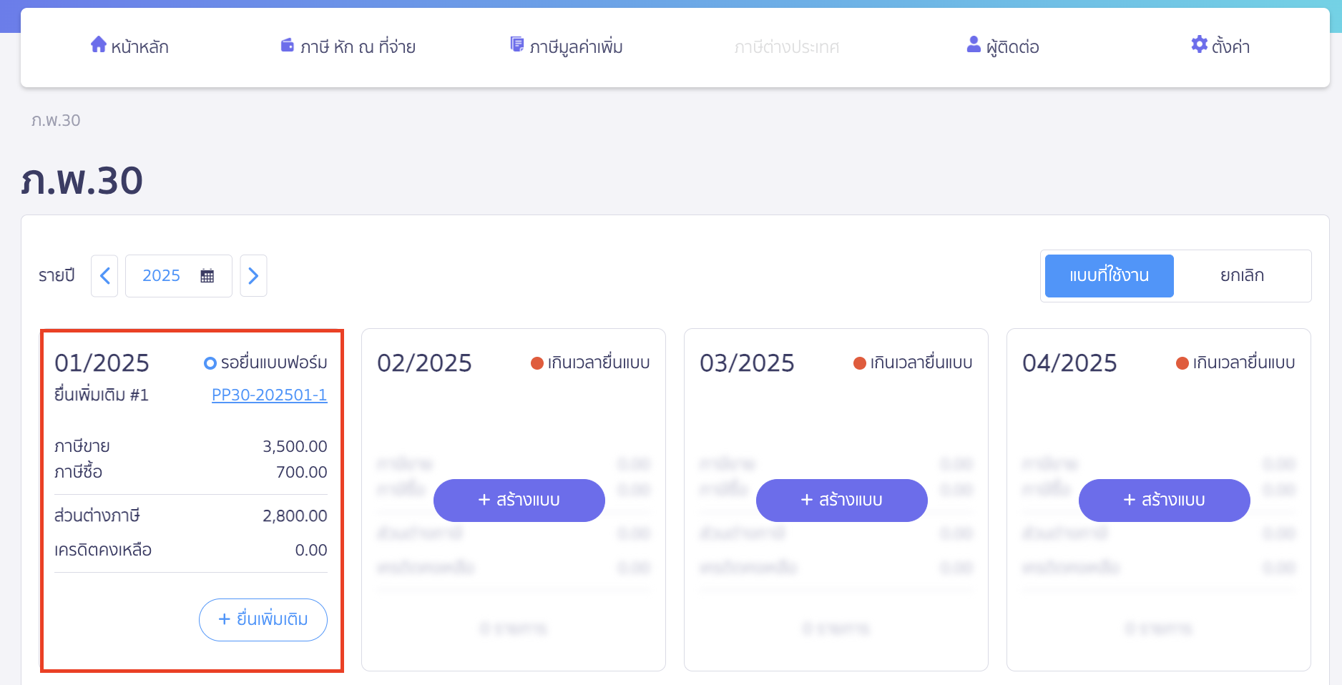1342x685 pixels.
Task: Switch to the แบบที่ใช้งาน view
Action: pos(1109,276)
